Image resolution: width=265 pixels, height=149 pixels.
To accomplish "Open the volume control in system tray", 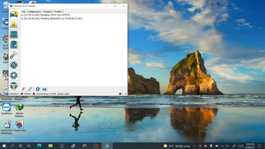I will 228,146.
